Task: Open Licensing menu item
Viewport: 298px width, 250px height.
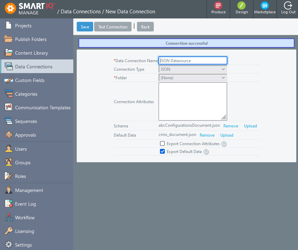Action: (x=37, y=231)
